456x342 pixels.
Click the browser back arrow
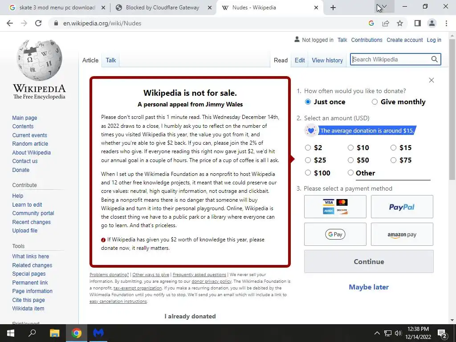pos(10,23)
